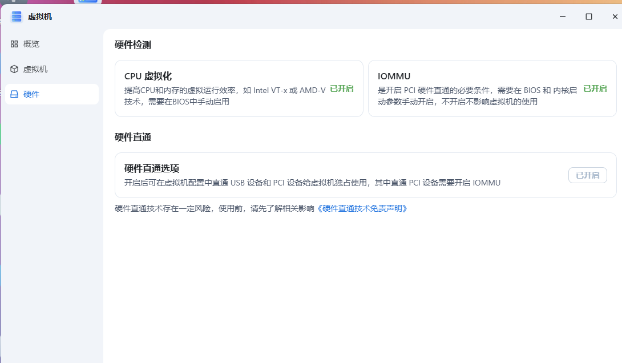This screenshot has width=622, height=363.
Task: Click the IOMMU card title
Action: point(394,76)
